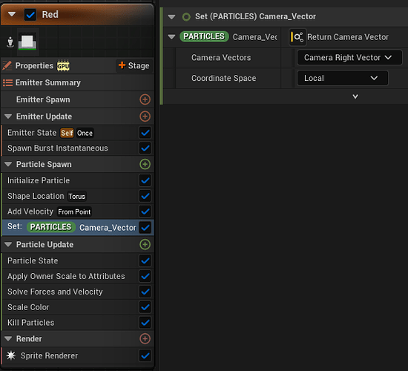Collapse the Render group
Image resolution: width=408 pixels, height=371 pixels.
click(x=8, y=338)
